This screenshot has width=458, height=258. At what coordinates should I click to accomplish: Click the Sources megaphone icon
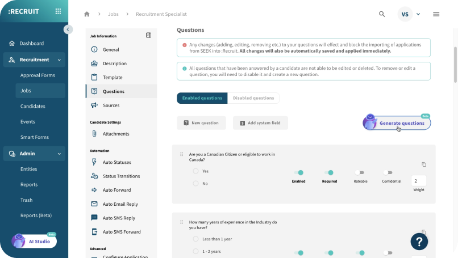coord(94,105)
